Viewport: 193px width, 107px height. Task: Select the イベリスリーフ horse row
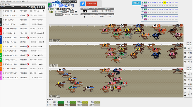[x=23, y=33]
